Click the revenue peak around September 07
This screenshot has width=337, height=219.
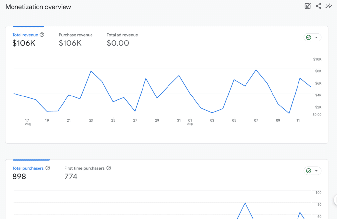pos(256,70)
